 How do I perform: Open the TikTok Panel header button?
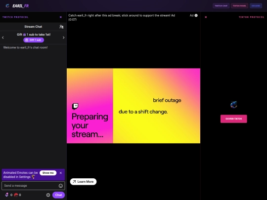pyautogui.click(x=239, y=6)
